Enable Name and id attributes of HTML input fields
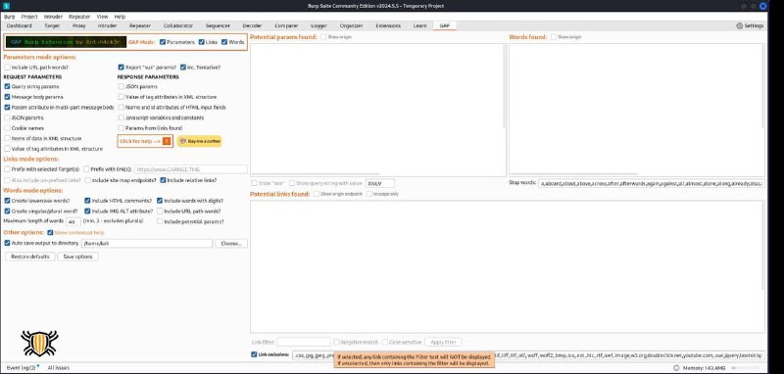Viewport: 784px width, 374px height. click(121, 108)
